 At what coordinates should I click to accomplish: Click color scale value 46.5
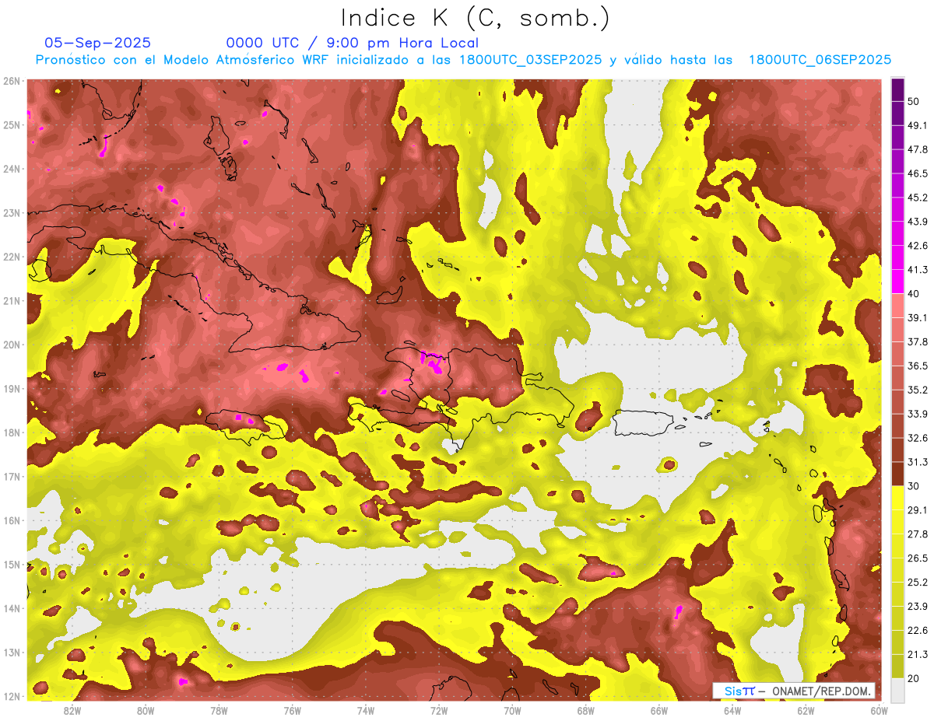tap(917, 173)
